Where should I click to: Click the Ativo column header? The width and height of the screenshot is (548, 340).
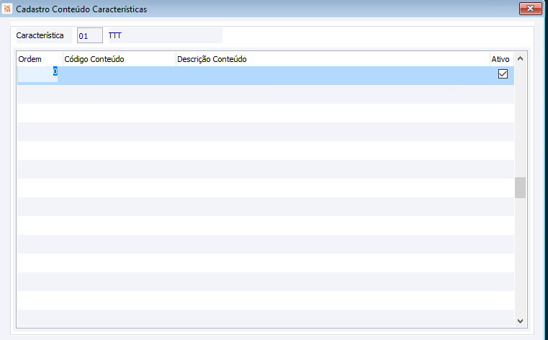click(502, 59)
